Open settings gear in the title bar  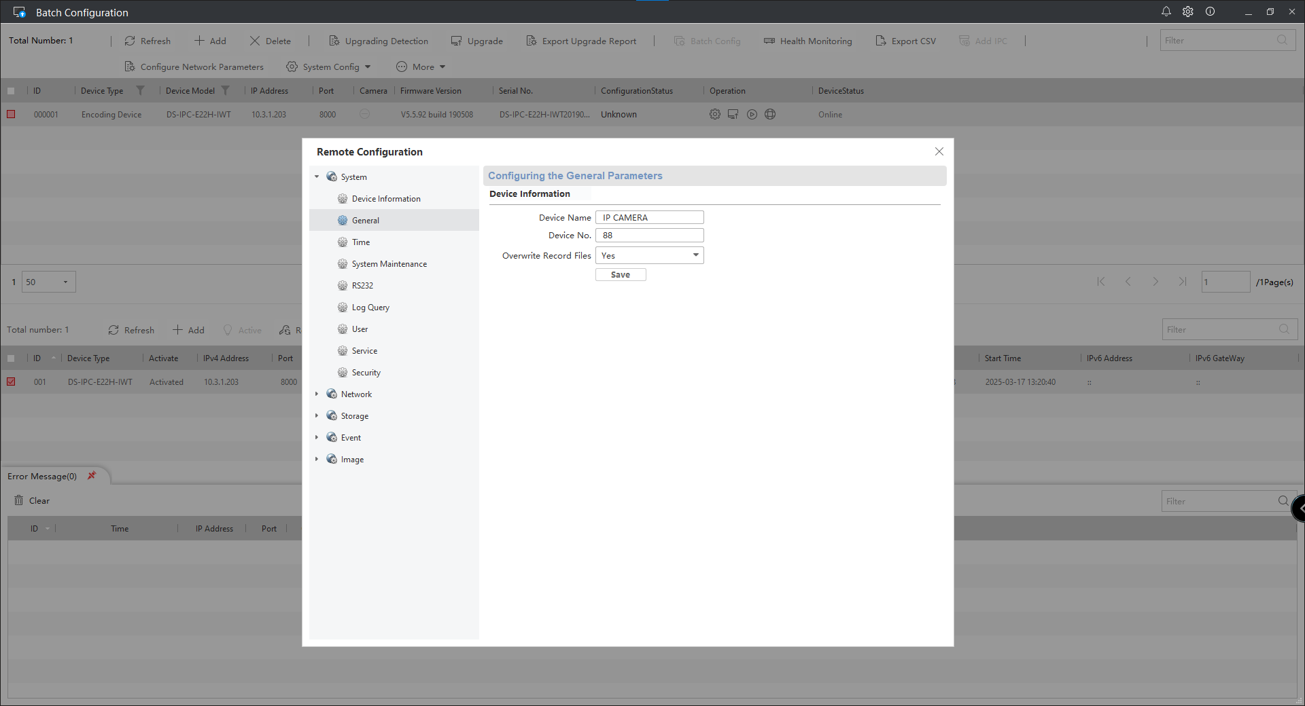[x=1187, y=12]
